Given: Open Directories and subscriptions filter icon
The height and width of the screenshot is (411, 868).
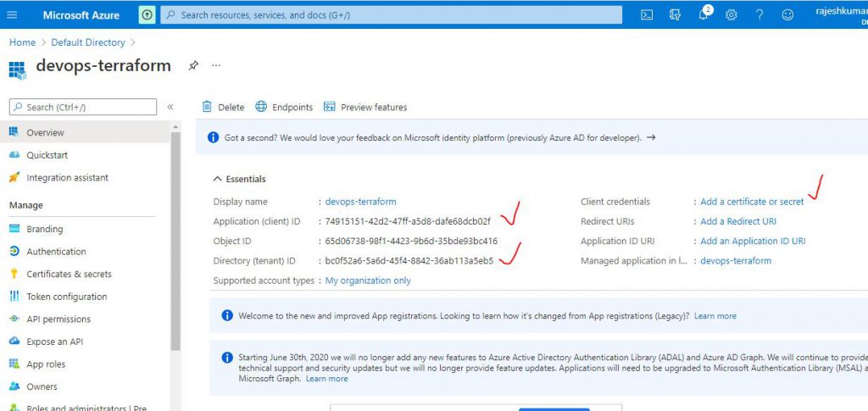Looking at the screenshot, I should (x=675, y=15).
